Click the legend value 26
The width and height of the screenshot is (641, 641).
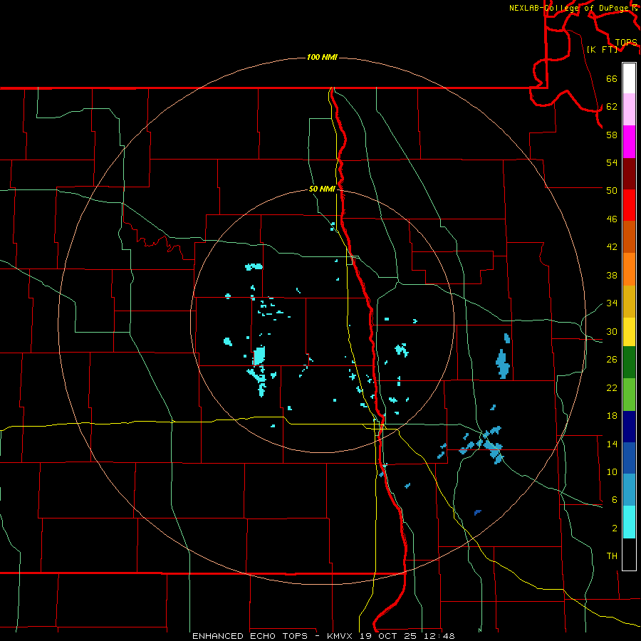point(612,360)
